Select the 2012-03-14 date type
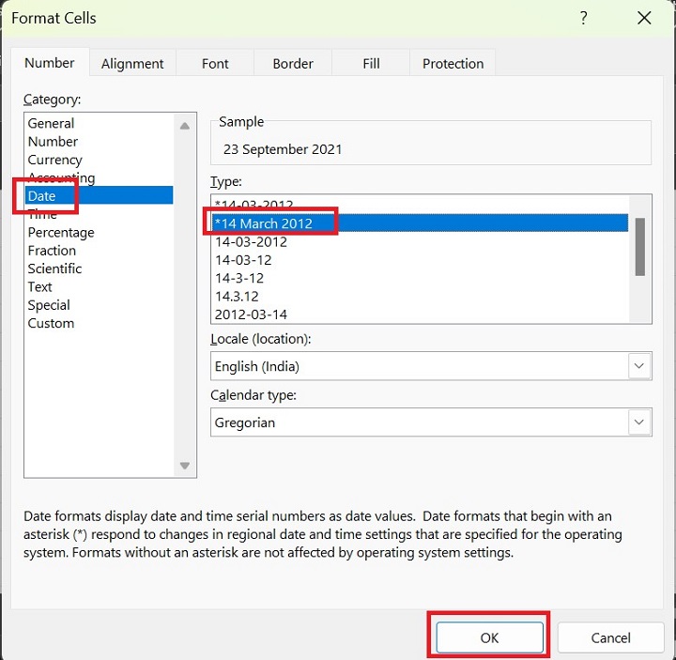This screenshot has width=676, height=660. coord(252,315)
